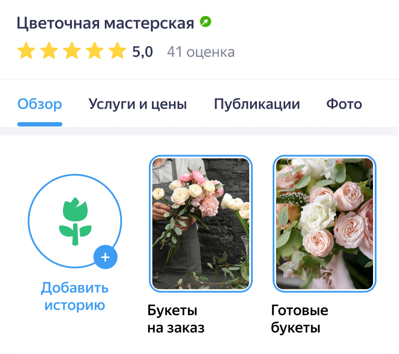Click the blue plus icon on story circle

coord(105,257)
